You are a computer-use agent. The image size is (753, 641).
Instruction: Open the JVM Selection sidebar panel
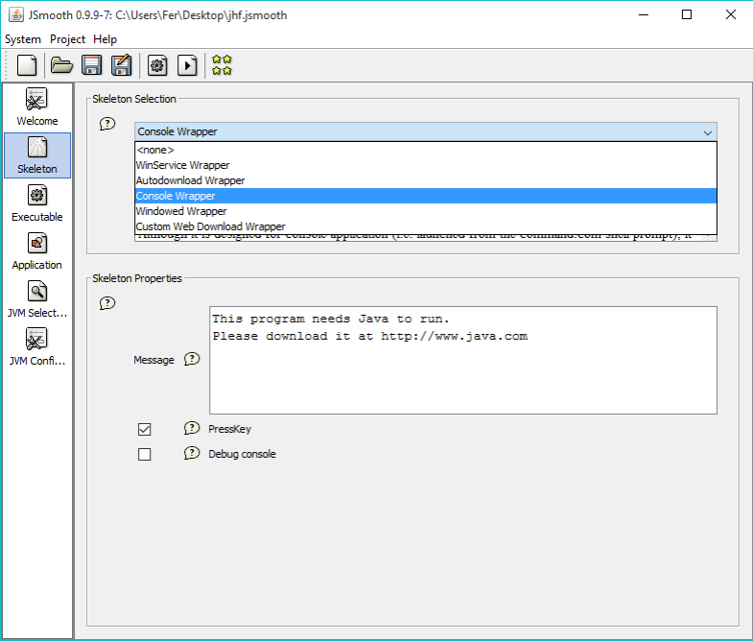pos(37,299)
